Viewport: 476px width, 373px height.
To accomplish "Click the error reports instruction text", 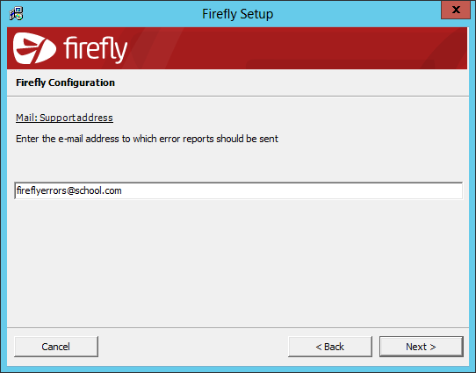I will click(147, 139).
